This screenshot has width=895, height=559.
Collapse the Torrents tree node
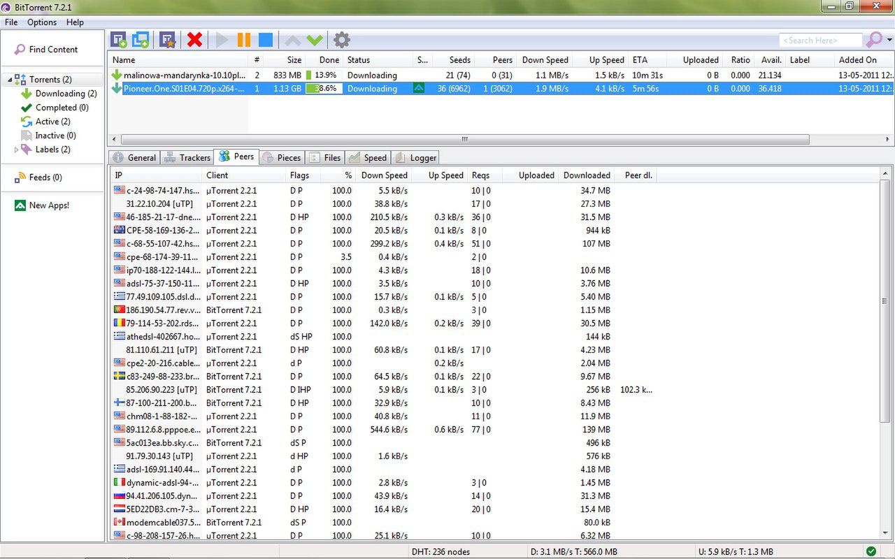click(x=10, y=80)
